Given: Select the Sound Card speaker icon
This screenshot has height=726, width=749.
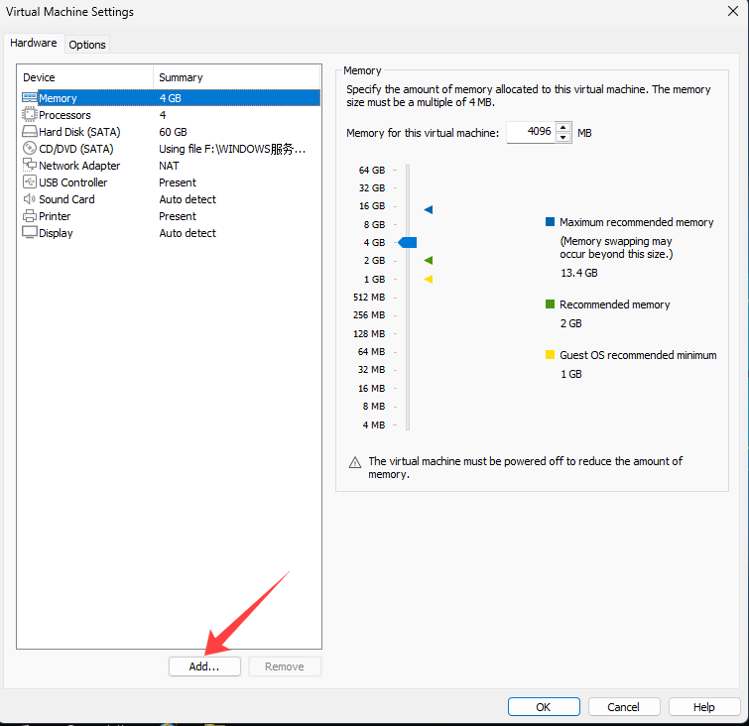Looking at the screenshot, I should [30, 199].
